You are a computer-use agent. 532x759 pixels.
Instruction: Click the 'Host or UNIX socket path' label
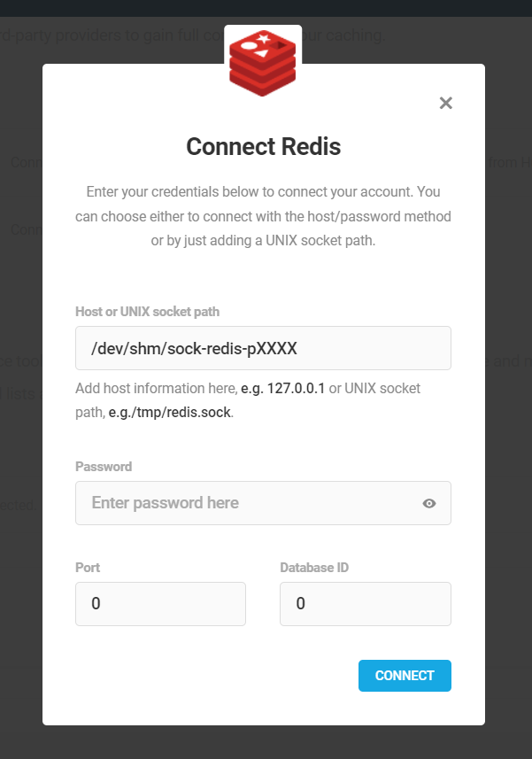148,312
